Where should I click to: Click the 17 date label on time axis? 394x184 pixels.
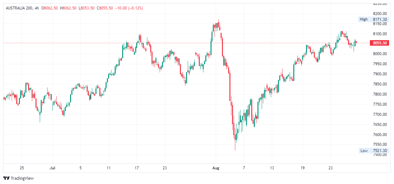pos(137,168)
